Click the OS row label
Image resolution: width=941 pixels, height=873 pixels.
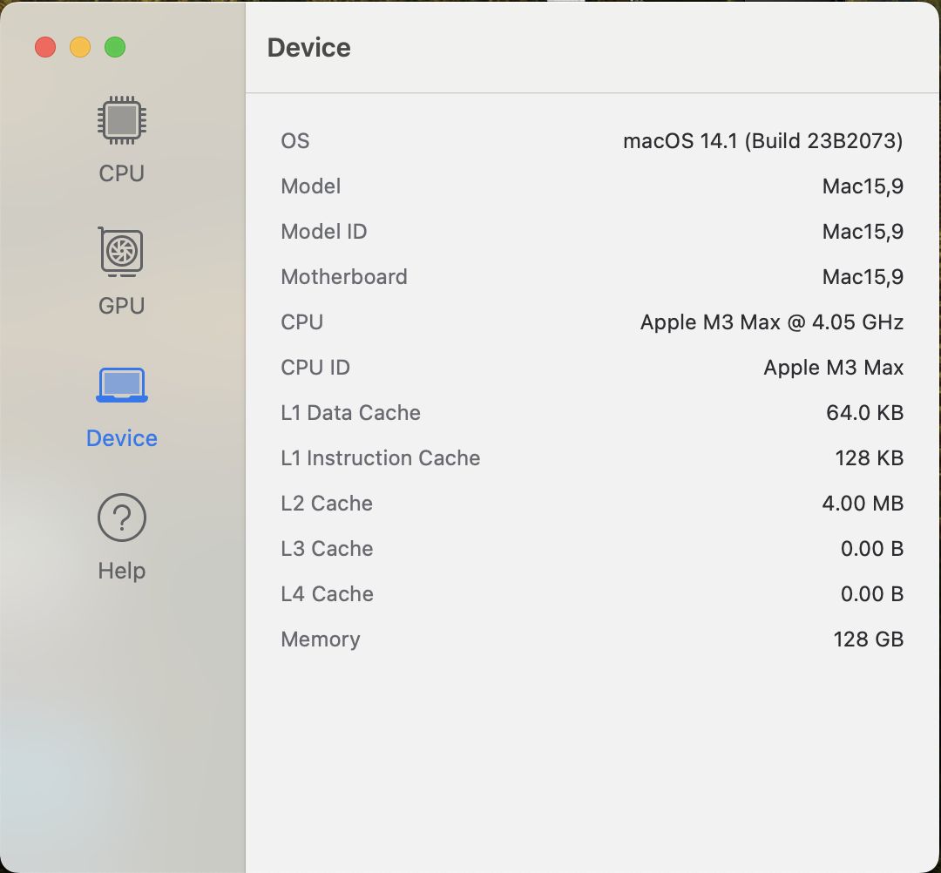coord(295,141)
